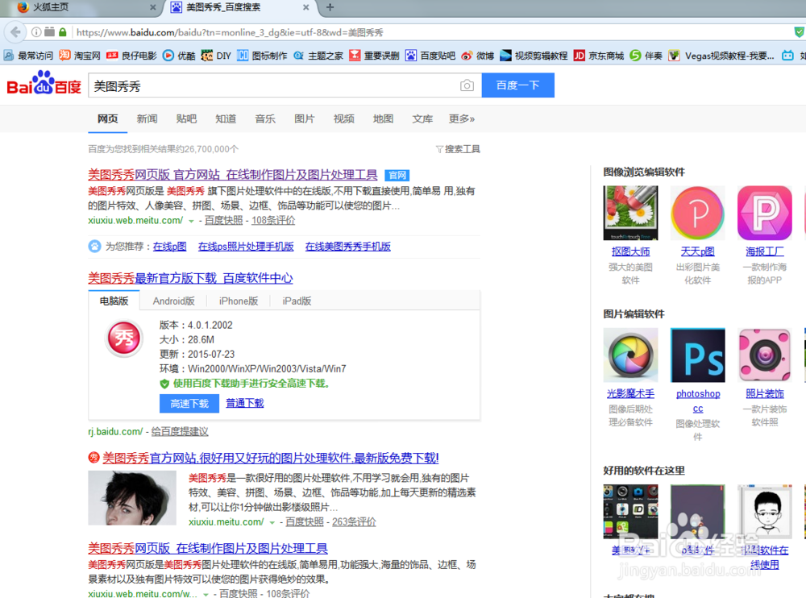Click the red 秀 Meitu app icon

click(x=124, y=338)
